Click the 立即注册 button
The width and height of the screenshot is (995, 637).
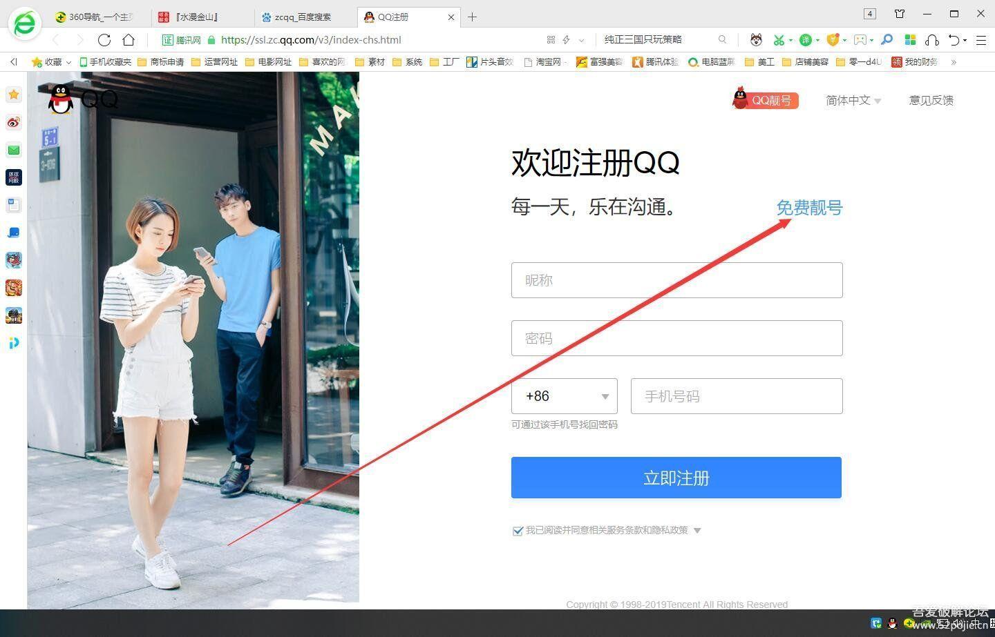click(x=676, y=478)
